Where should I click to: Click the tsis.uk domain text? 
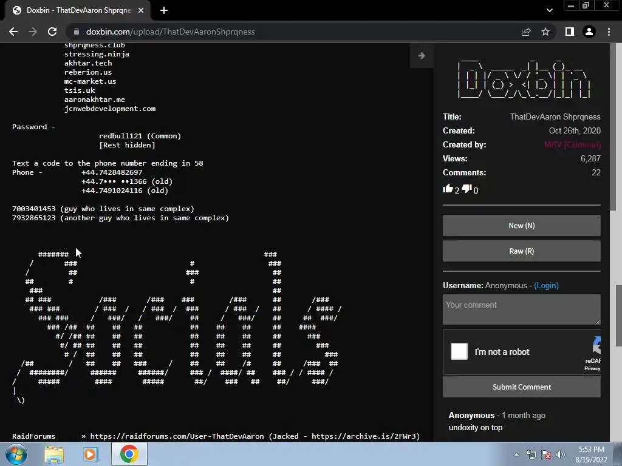[80, 90]
